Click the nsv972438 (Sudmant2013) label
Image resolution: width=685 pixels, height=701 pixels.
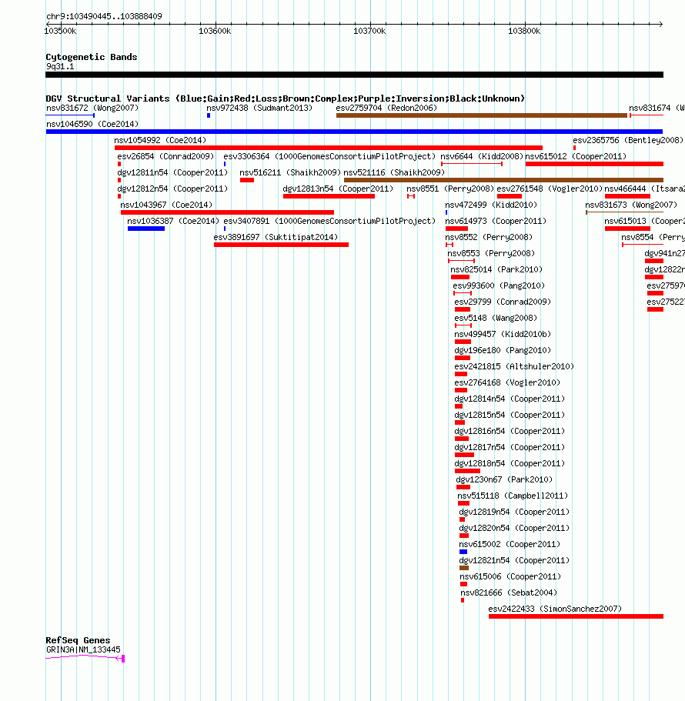click(259, 108)
